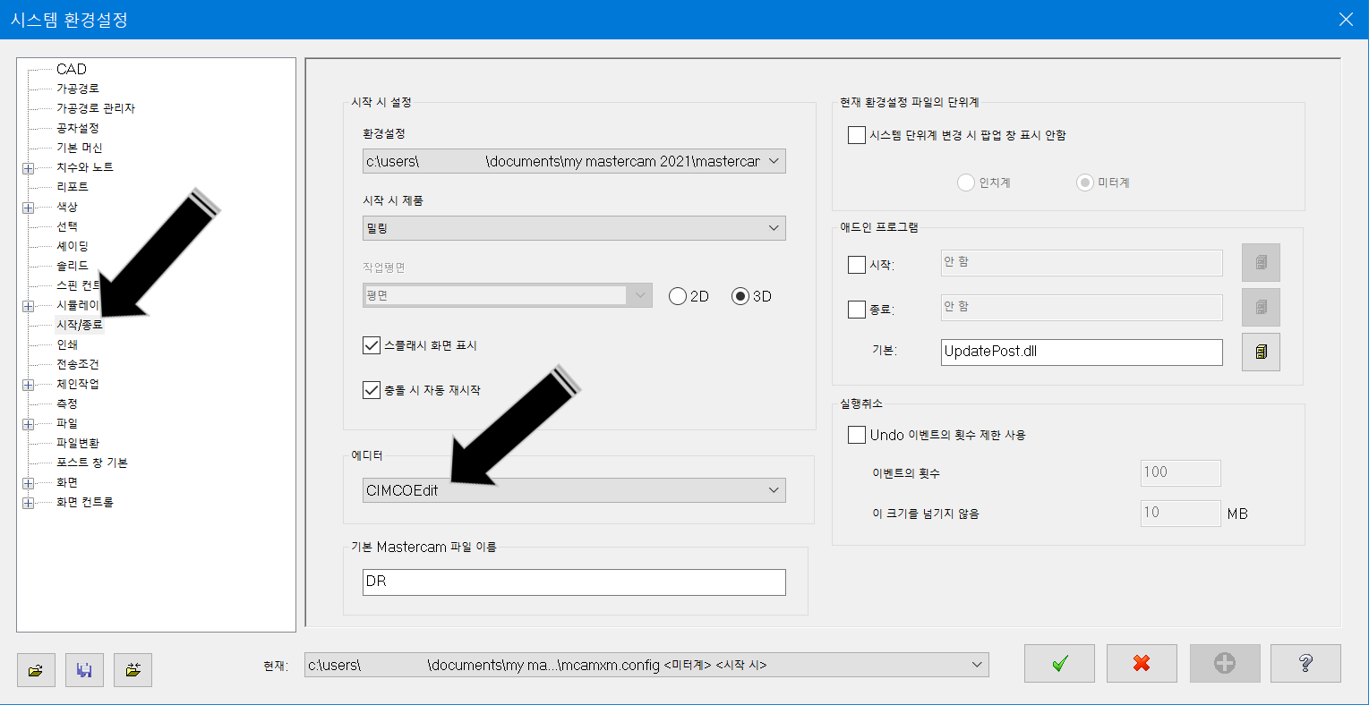Expand the 파일 tree node

(x=29, y=423)
